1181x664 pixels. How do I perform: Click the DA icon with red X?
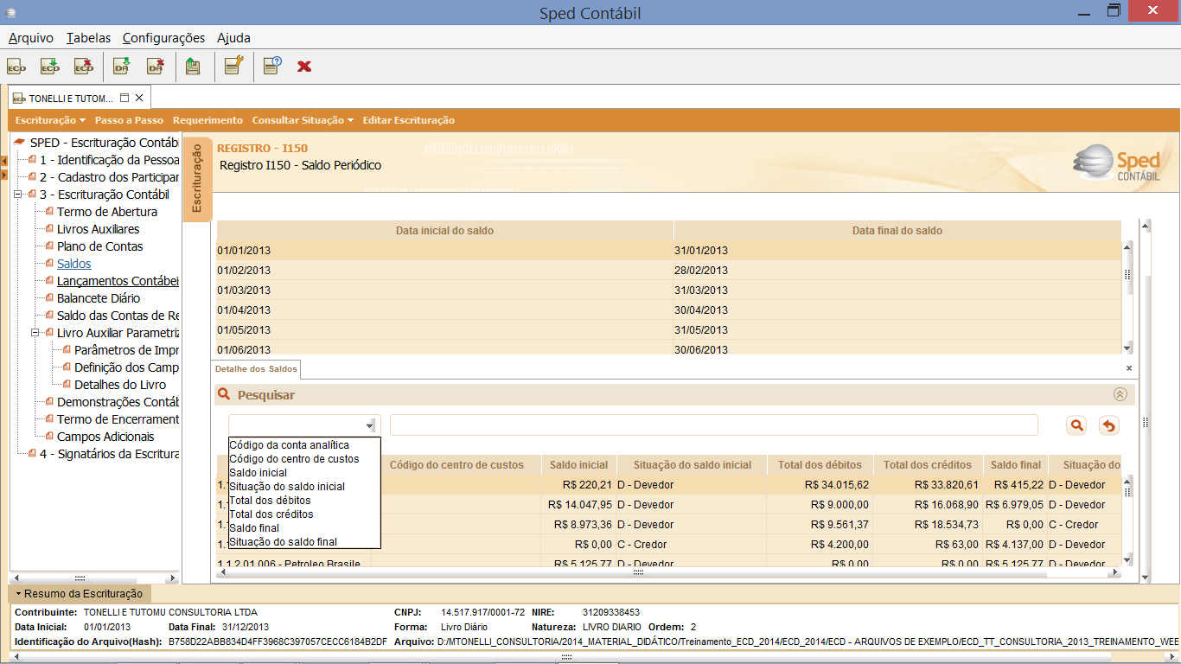156,67
